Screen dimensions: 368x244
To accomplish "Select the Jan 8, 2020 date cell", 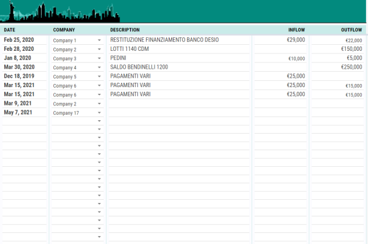I will (x=17, y=58).
